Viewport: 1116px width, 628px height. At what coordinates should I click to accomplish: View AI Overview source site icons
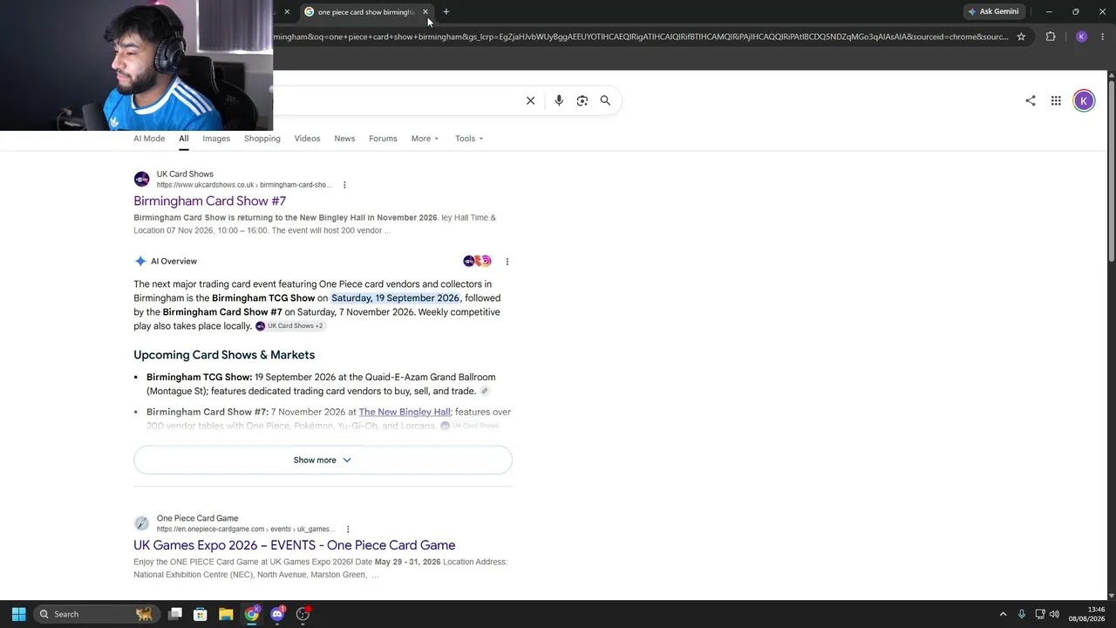(x=477, y=261)
